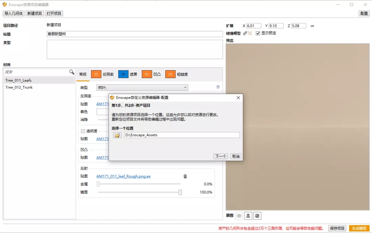Select Tree_012_Trunk in the materials list
372x233 pixels.
[19, 87]
